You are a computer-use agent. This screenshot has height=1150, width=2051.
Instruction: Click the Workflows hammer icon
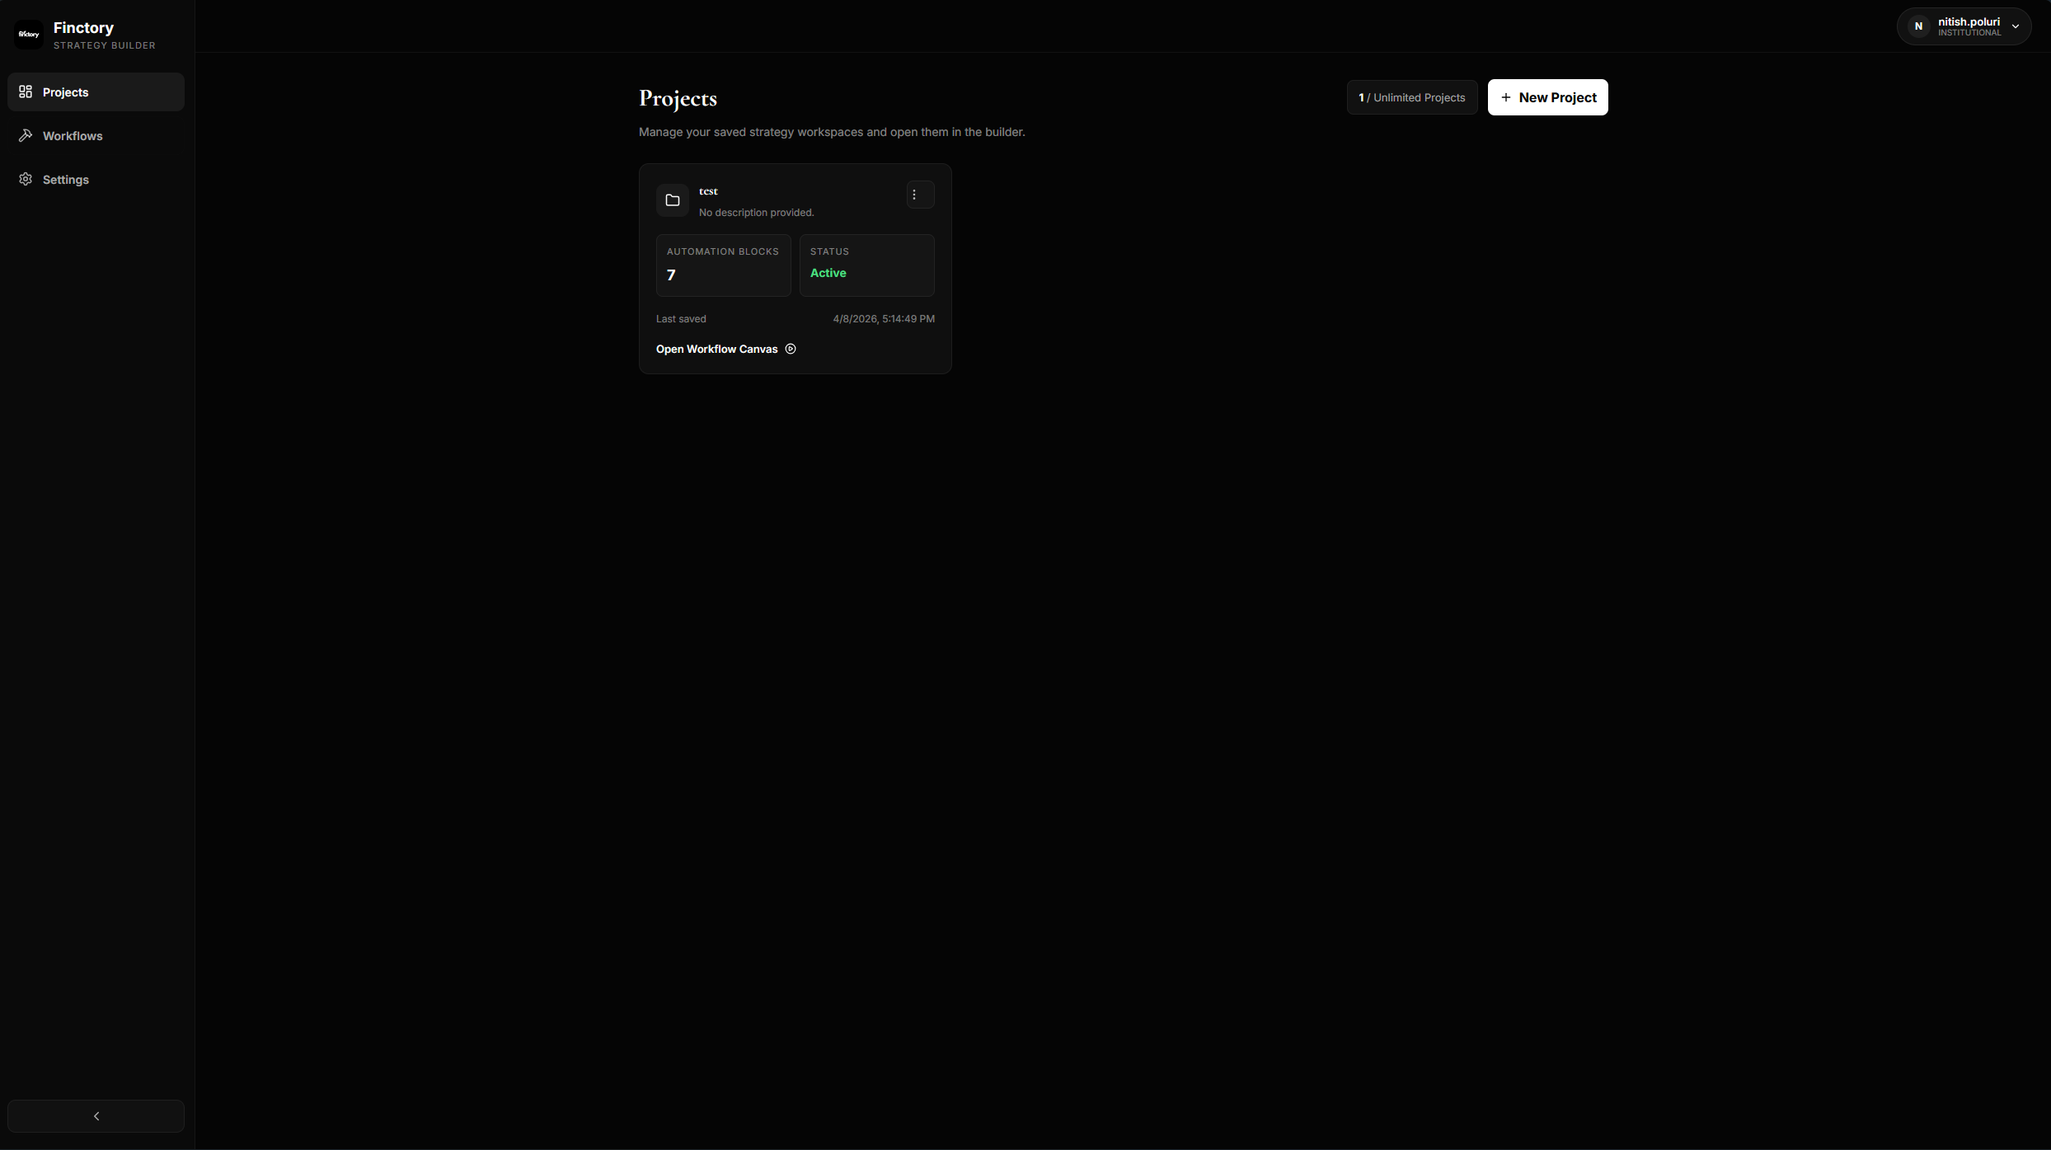point(26,135)
